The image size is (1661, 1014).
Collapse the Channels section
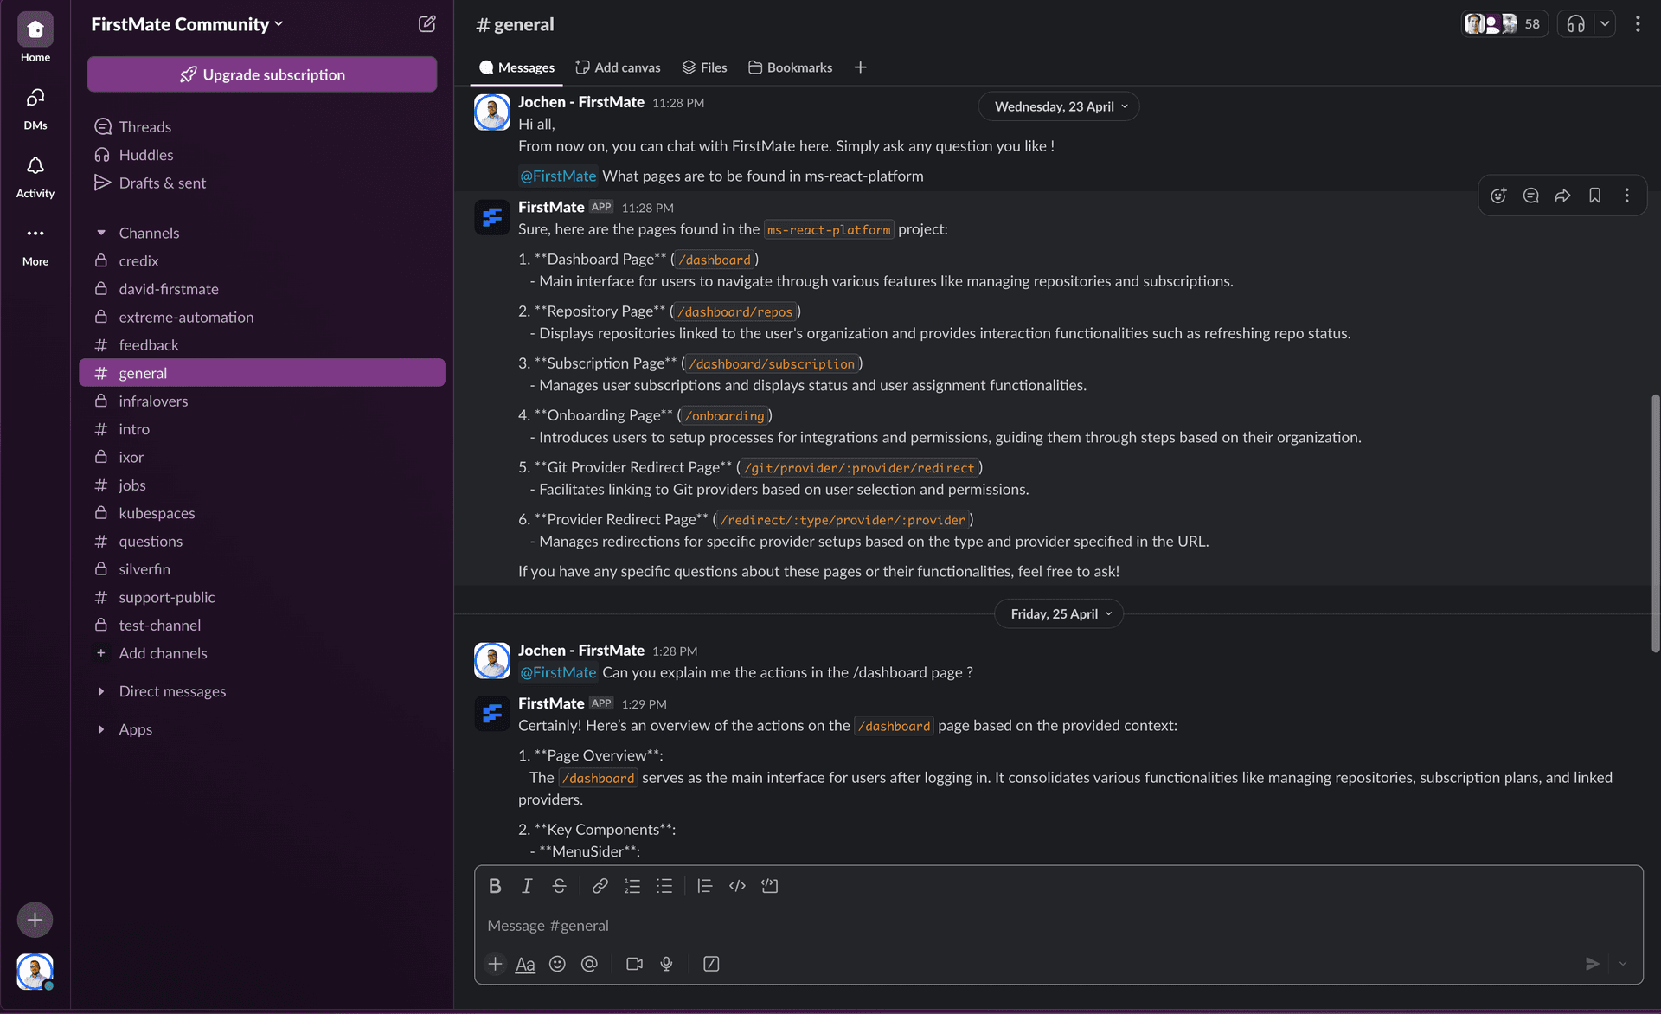coord(101,233)
